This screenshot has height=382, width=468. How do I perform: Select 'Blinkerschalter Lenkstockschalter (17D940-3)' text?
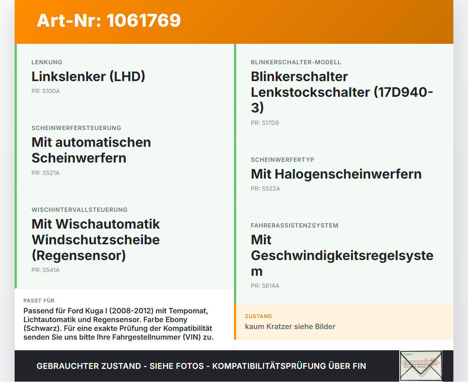[342, 92]
